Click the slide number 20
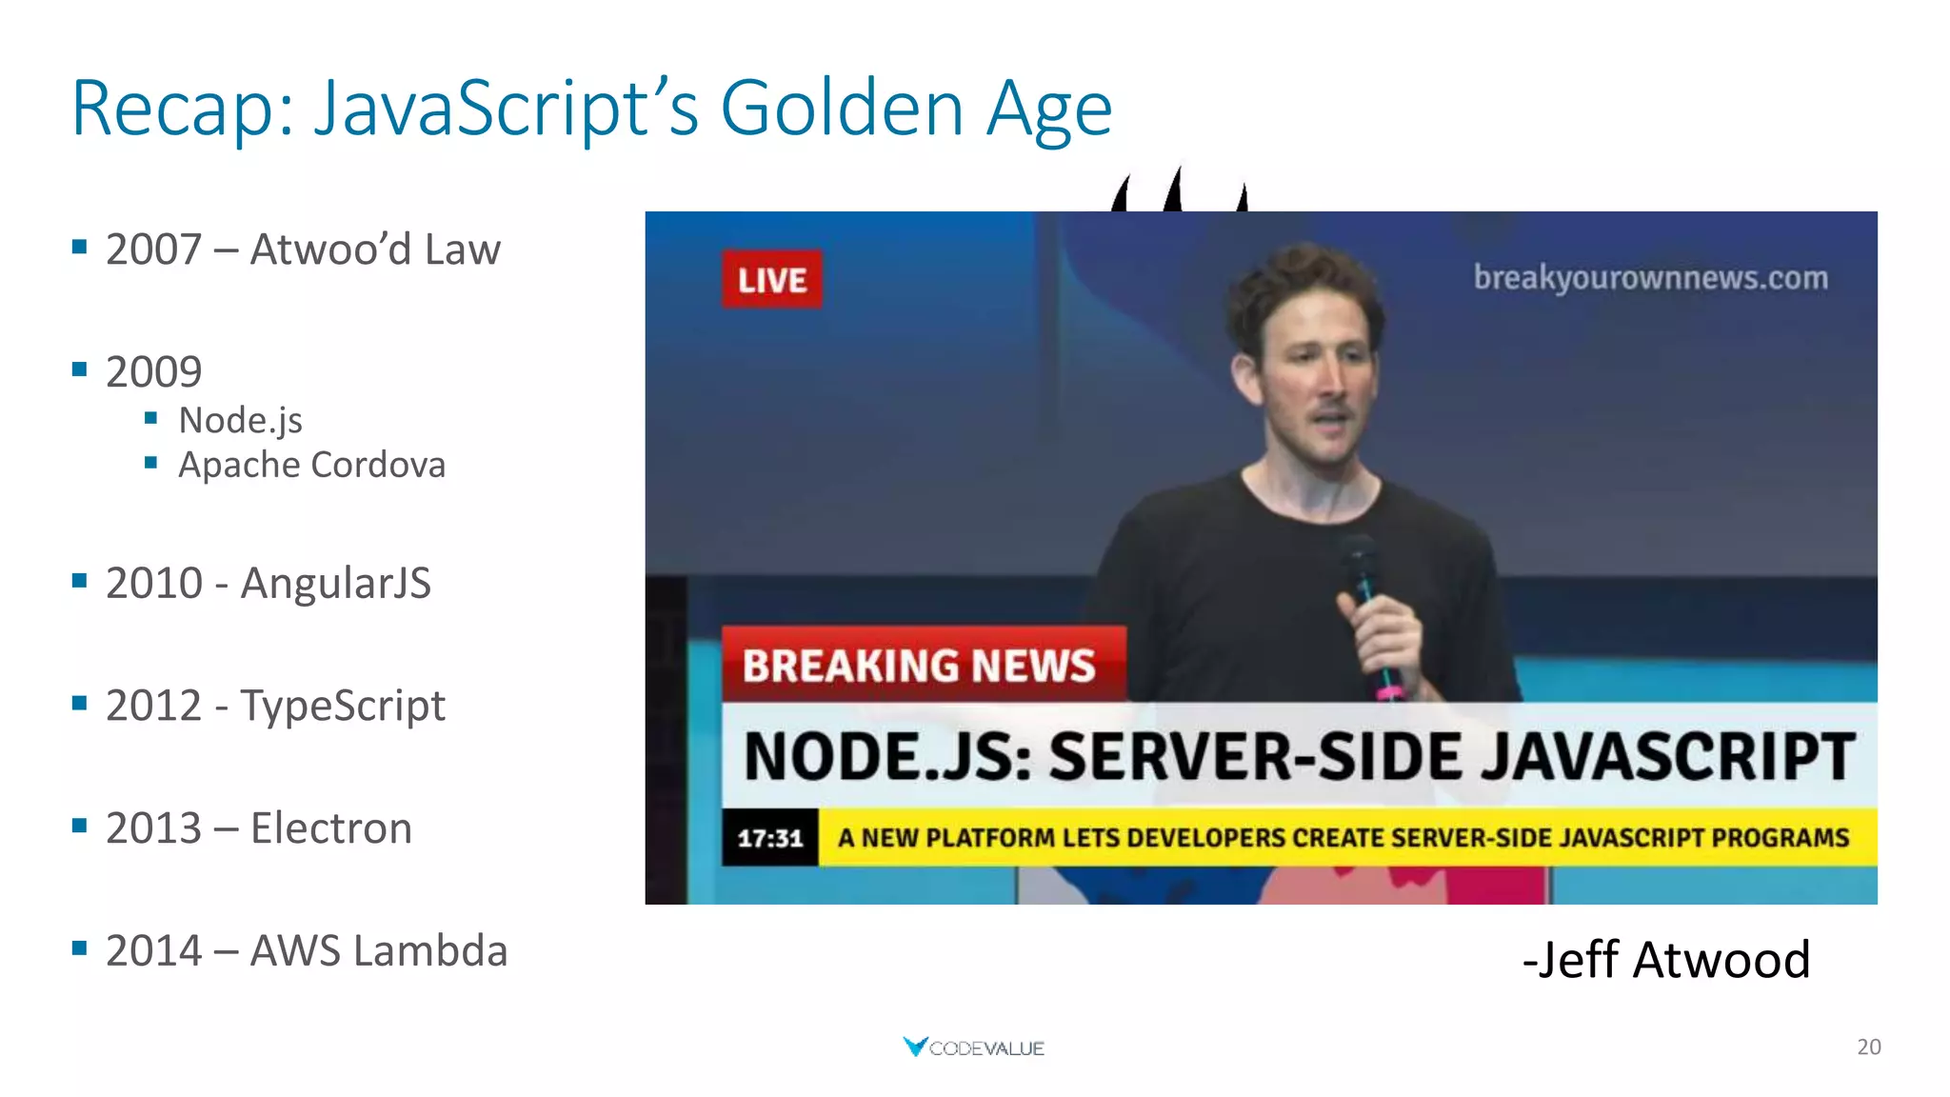The width and height of the screenshot is (1950, 1097). (x=1868, y=1047)
